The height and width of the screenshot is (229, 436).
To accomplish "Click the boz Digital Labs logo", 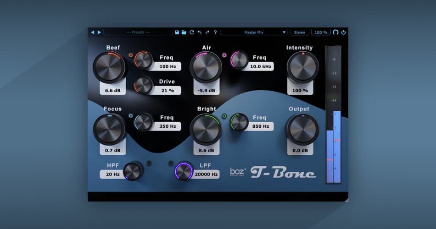I will [238, 172].
